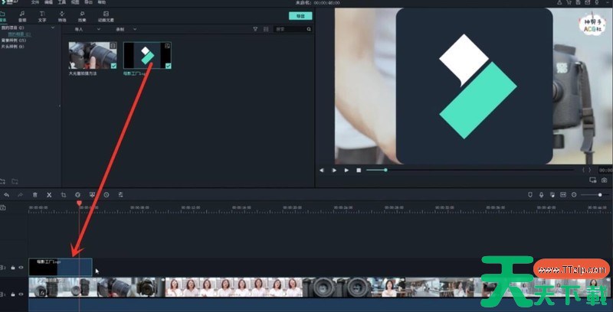Click the mark-out right brace icon

point(590,170)
